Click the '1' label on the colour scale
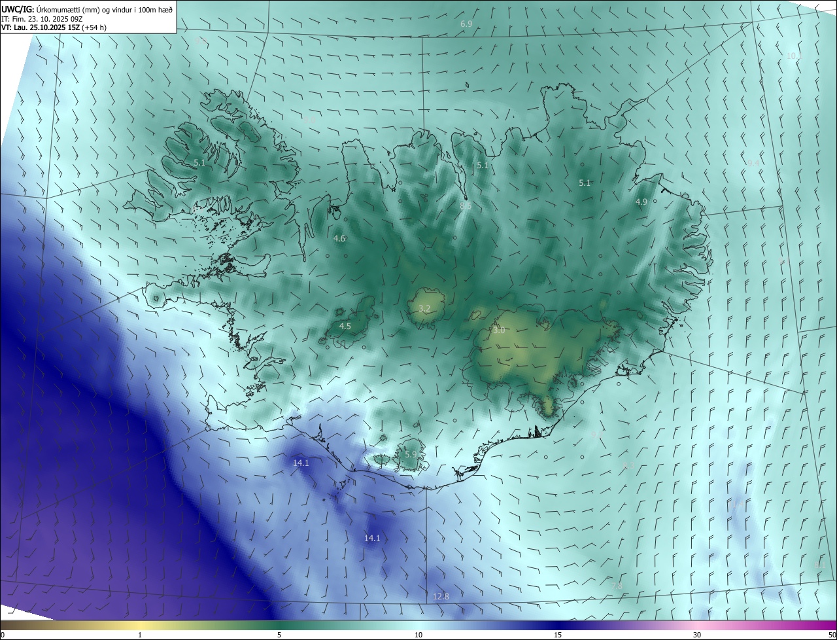Viewport: 837px width, 640px height. [140, 635]
